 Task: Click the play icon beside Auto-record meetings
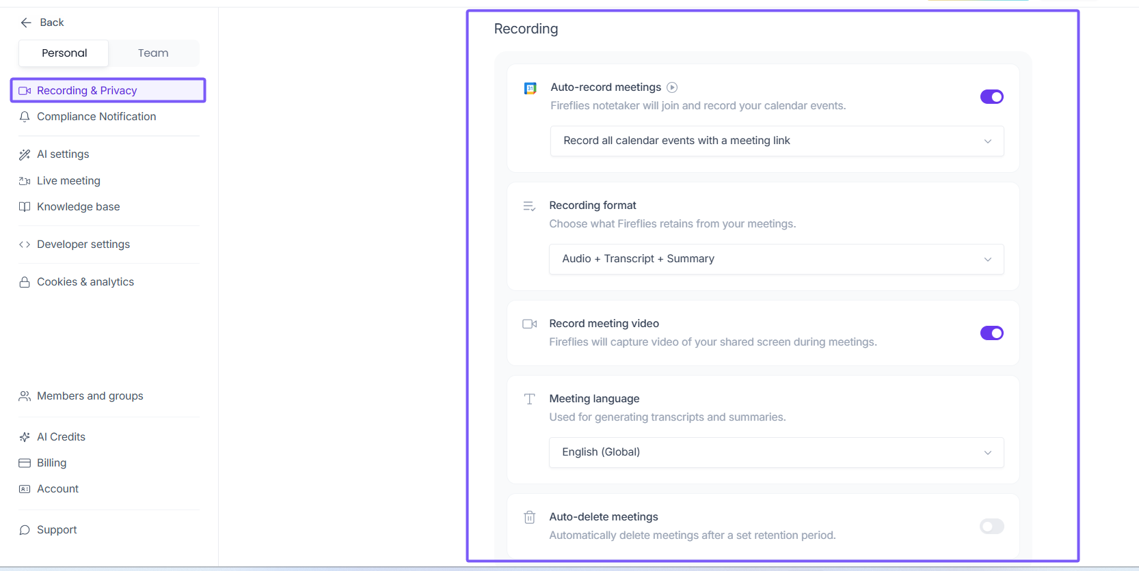tap(672, 87)
